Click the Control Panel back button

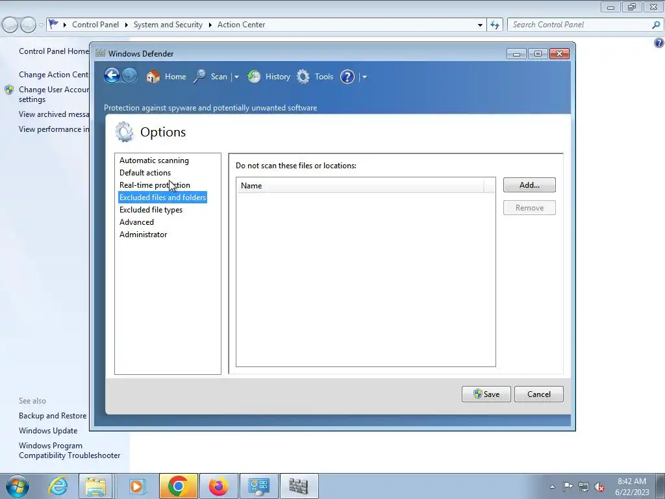point(10,25)
